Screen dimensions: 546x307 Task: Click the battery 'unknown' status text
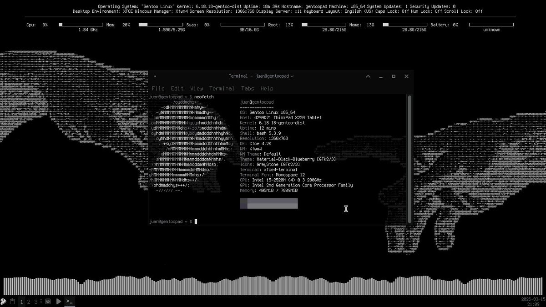coord(492,30)
